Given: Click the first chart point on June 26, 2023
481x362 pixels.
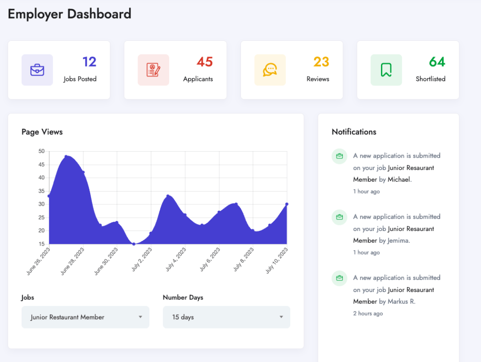Looking at the screenshot, I should (49, 196).
